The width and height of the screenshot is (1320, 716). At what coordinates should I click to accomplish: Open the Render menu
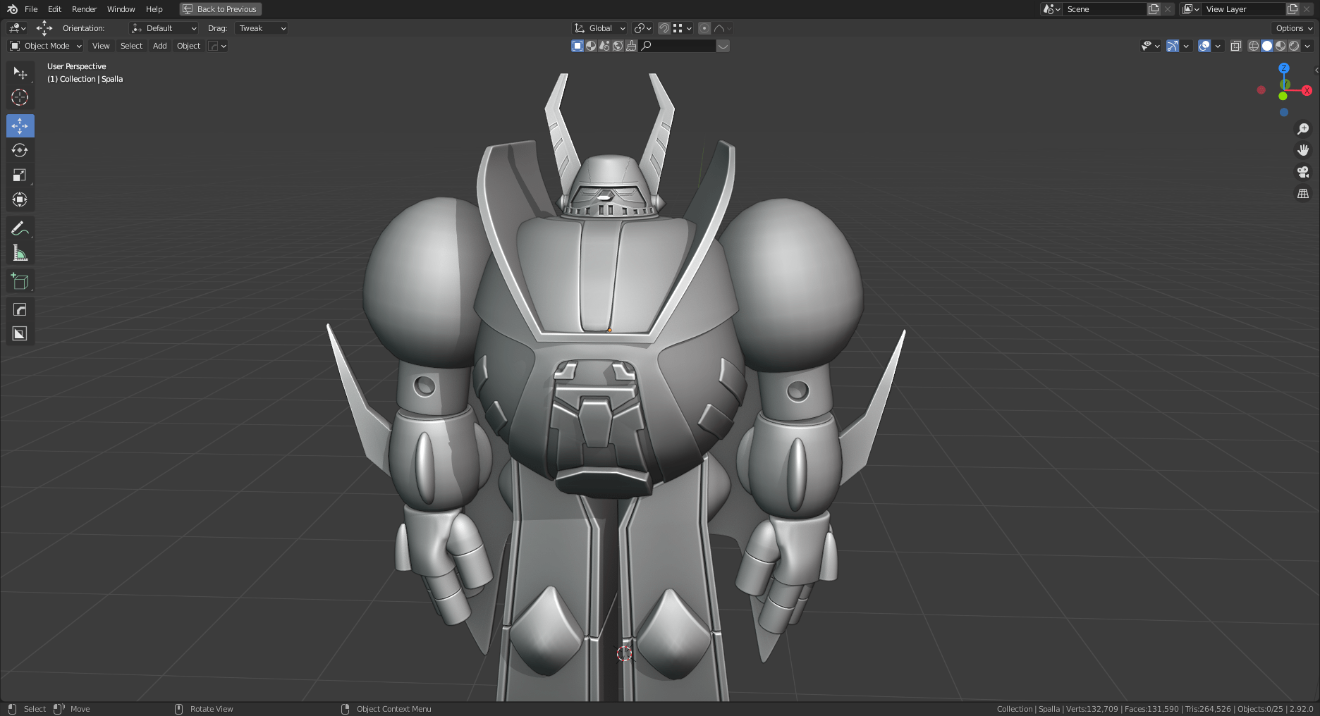[84, 9]
